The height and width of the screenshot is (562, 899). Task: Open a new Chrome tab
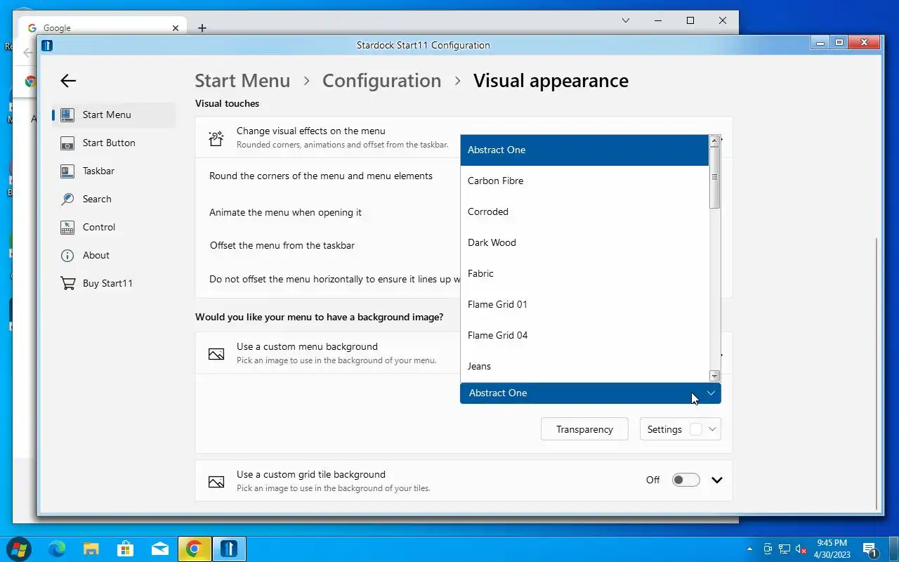[x=202, y=28]
